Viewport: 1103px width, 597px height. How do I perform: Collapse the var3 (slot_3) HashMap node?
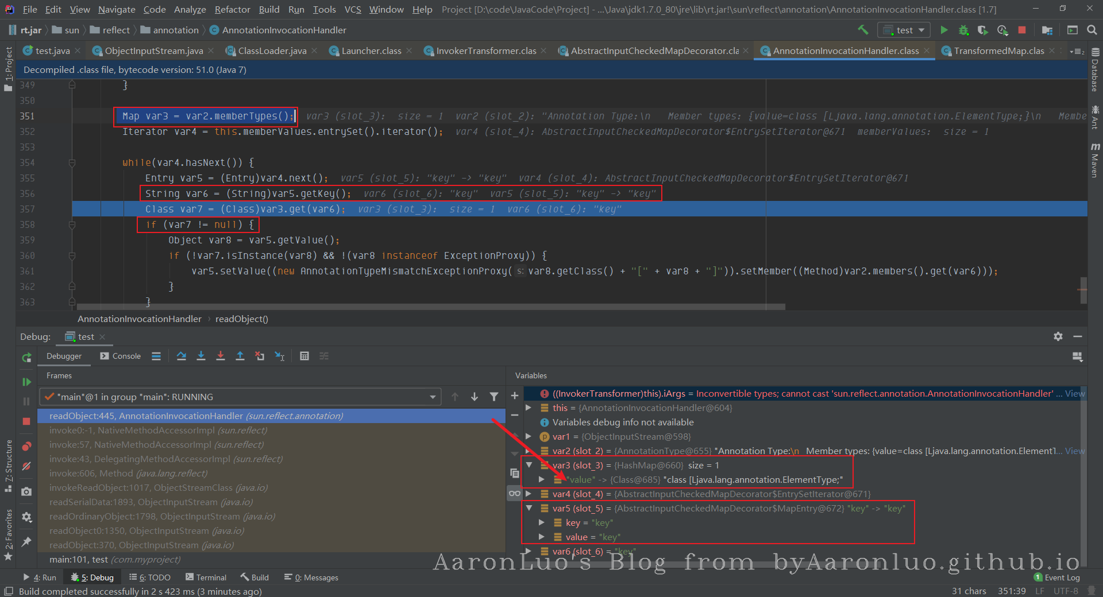529,465
